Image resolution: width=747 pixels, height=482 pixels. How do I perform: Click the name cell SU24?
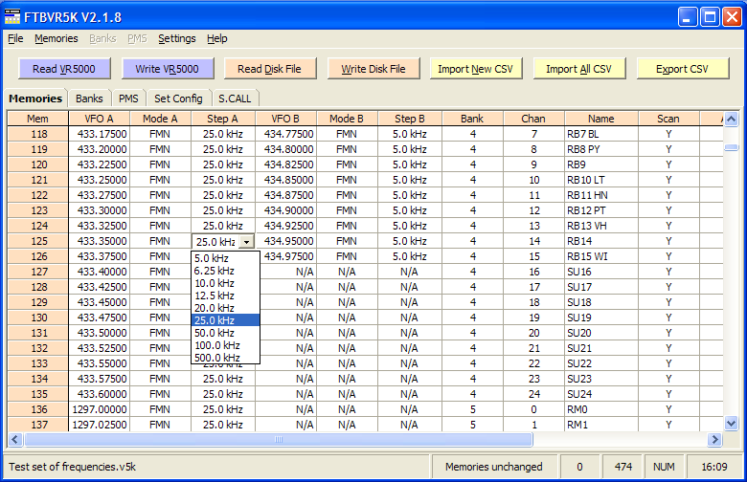pyautogui.click(x=601, y=394)
